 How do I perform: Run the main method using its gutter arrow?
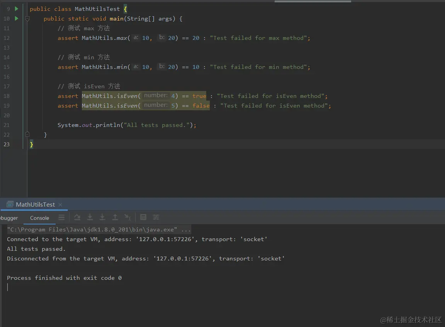[x=17, y=19]
